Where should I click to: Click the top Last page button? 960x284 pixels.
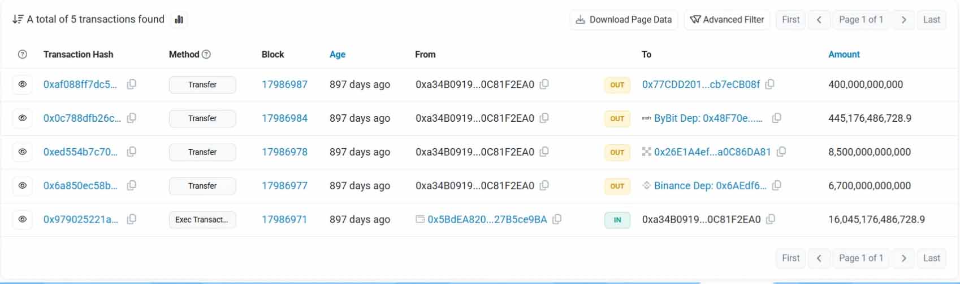[931, 20]
